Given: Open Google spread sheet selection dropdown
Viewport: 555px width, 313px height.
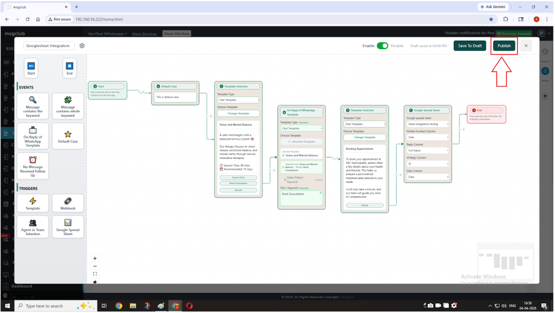Looking at the screenshot, I should click(428, 124).
